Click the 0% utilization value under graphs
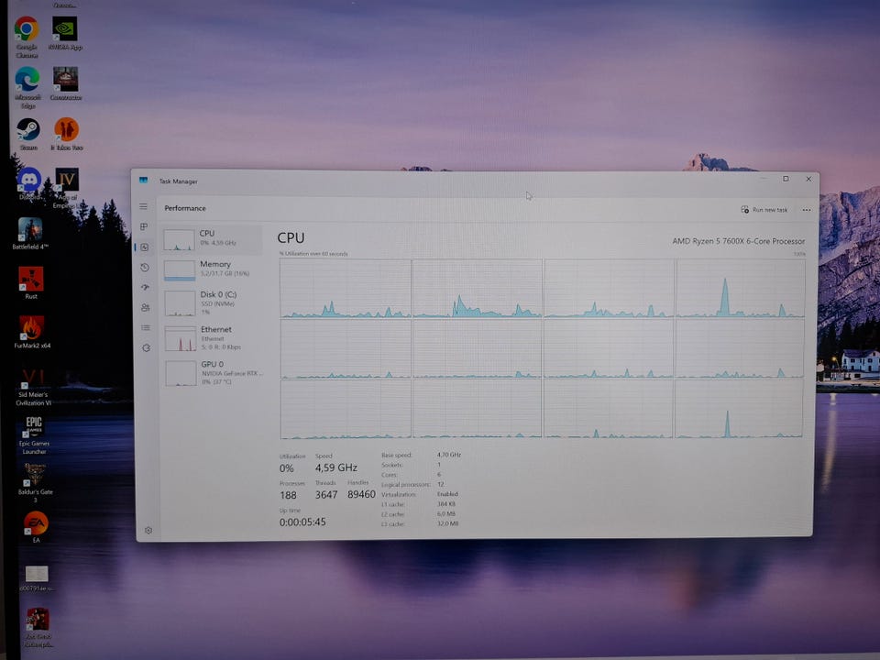880x660 pixels. click(x=287, y=468)
